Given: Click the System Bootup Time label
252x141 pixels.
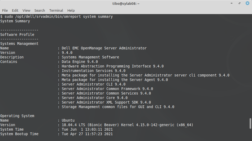Looking at the screenshot, I should coord(19,134).
